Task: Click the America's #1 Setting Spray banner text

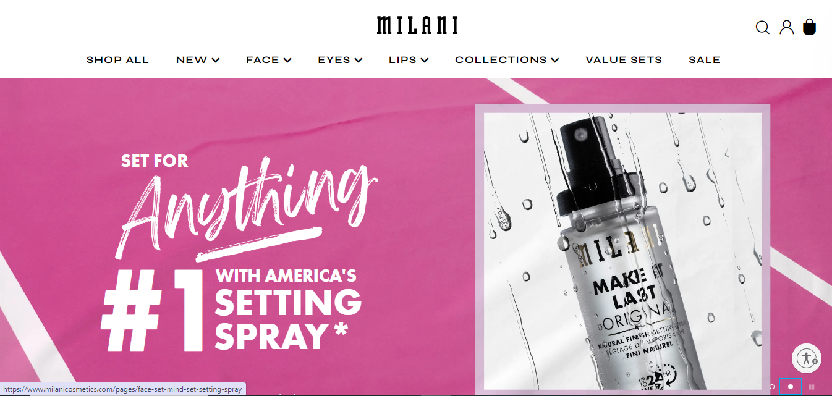Action: click(x=232, y=309)
